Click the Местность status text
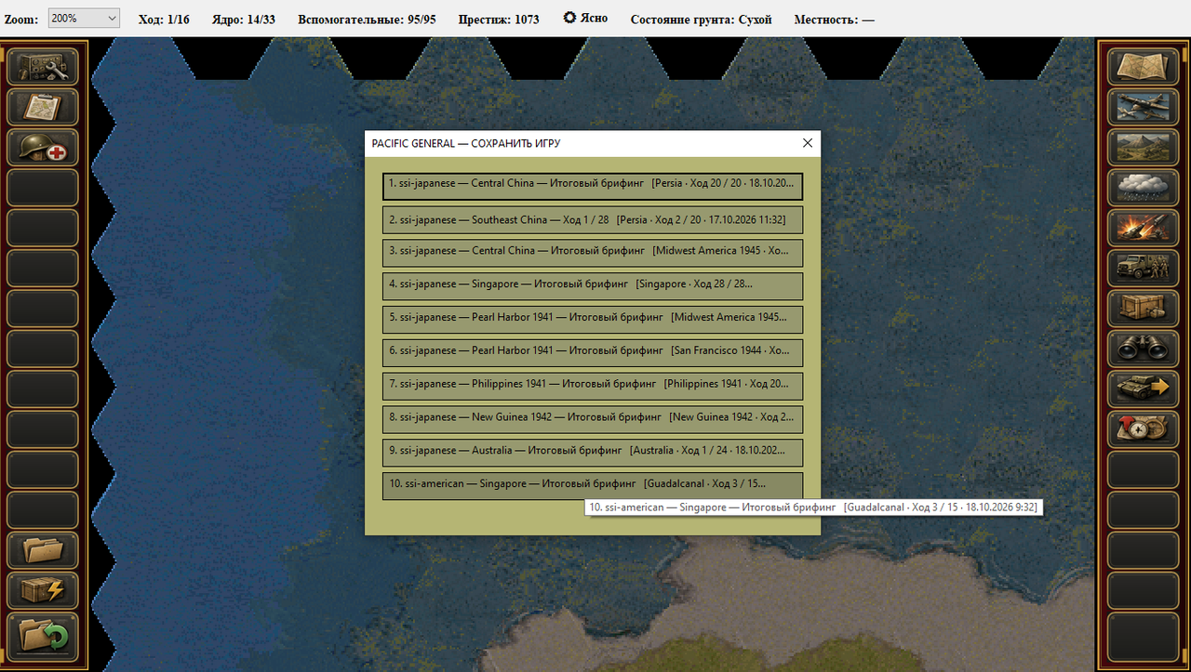This screenshot has height=672, width=1191. tap(835, 20)
